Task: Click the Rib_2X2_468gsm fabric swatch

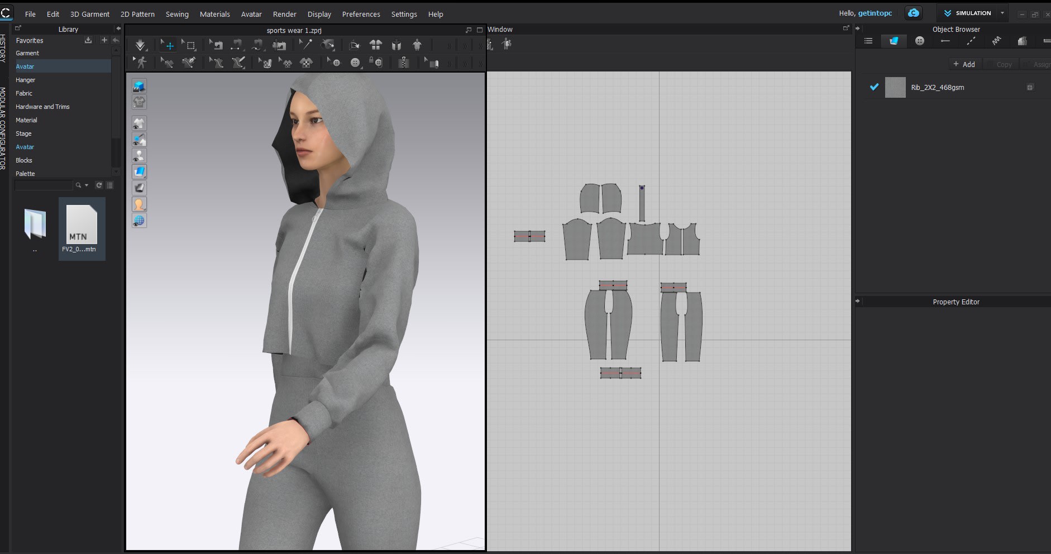Action: click(x=895, y=87)
